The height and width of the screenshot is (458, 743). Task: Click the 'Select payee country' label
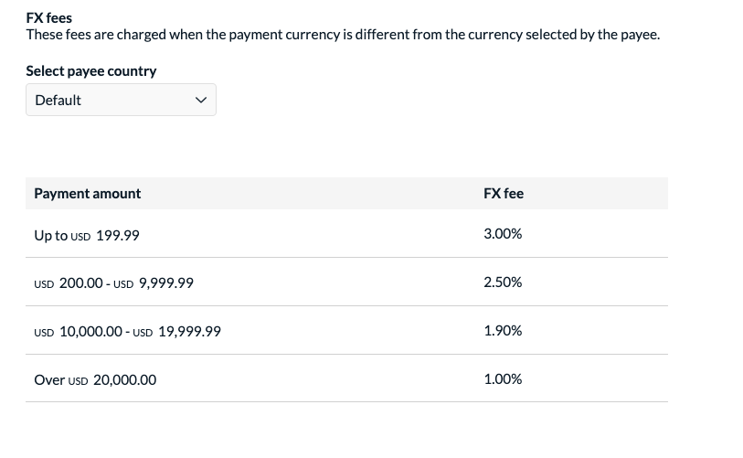point(91,71)
